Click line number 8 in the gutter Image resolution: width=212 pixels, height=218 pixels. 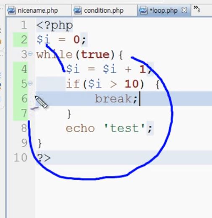pos(24,128)
